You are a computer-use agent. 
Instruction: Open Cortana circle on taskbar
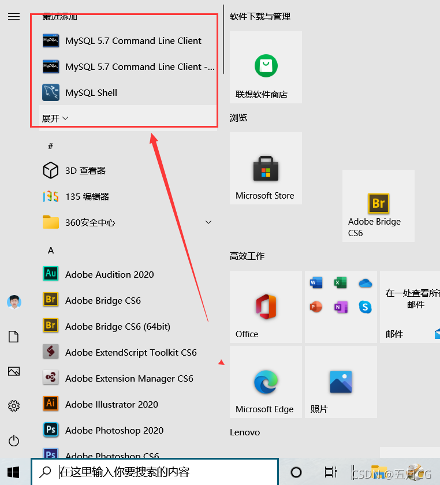(296, 472)
